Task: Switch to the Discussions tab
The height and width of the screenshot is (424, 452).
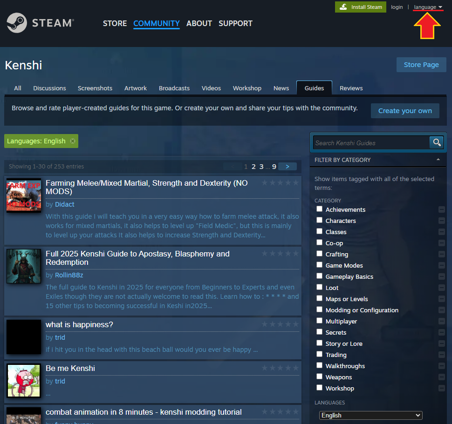Action: (x=49, y=88)
